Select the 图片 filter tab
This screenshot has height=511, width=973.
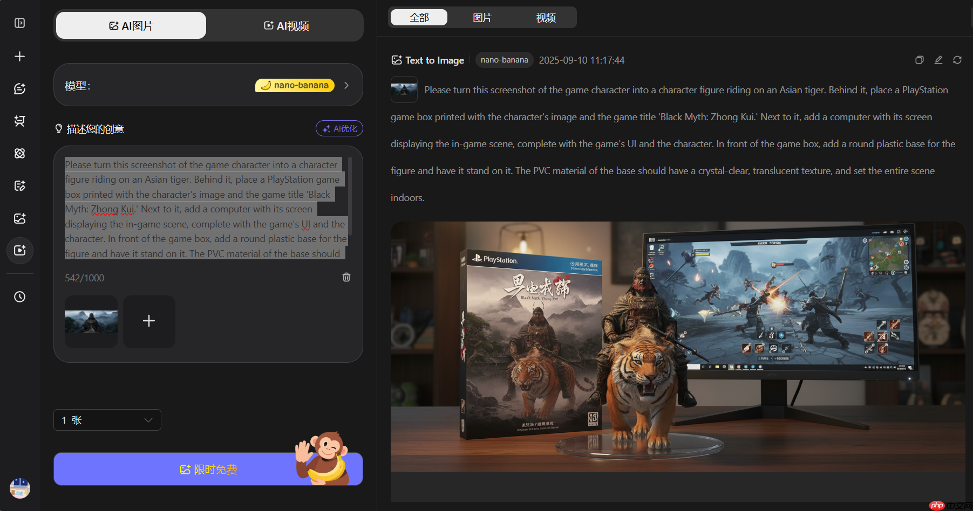point(482,18)
